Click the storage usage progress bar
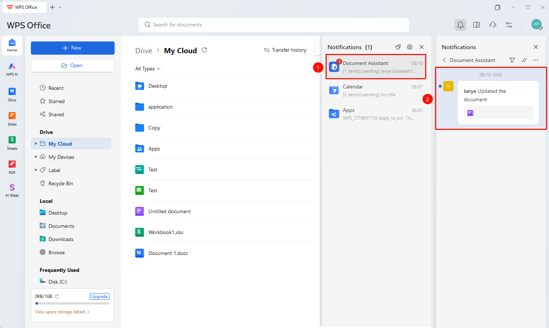This screenshot has height=328, width=549. [x=72, y=303]
